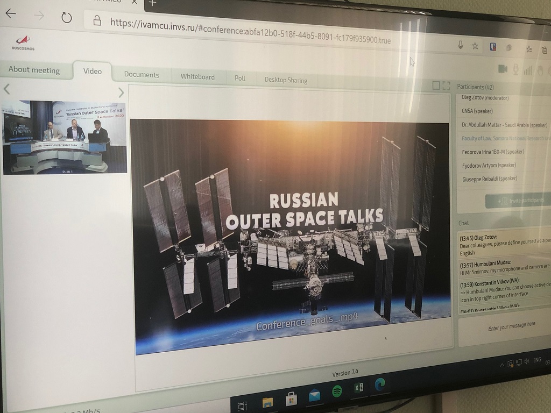This screenshot has height=413, width=551.
Task: Toggle the conference camera icon
Action: click(503, 69)
